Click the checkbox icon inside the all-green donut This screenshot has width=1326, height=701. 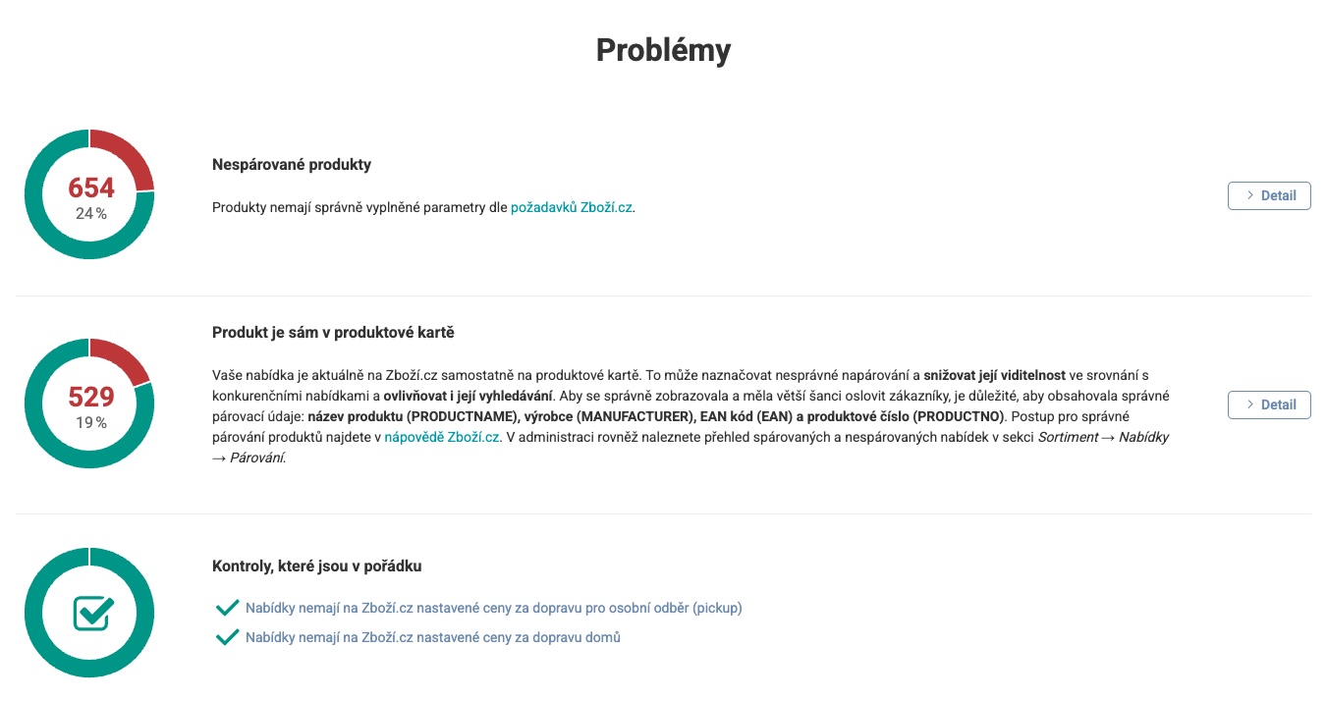tap(93, 613)
